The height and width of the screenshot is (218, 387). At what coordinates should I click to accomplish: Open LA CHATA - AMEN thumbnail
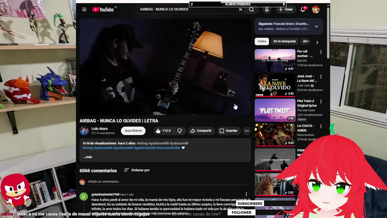[275, 135]
